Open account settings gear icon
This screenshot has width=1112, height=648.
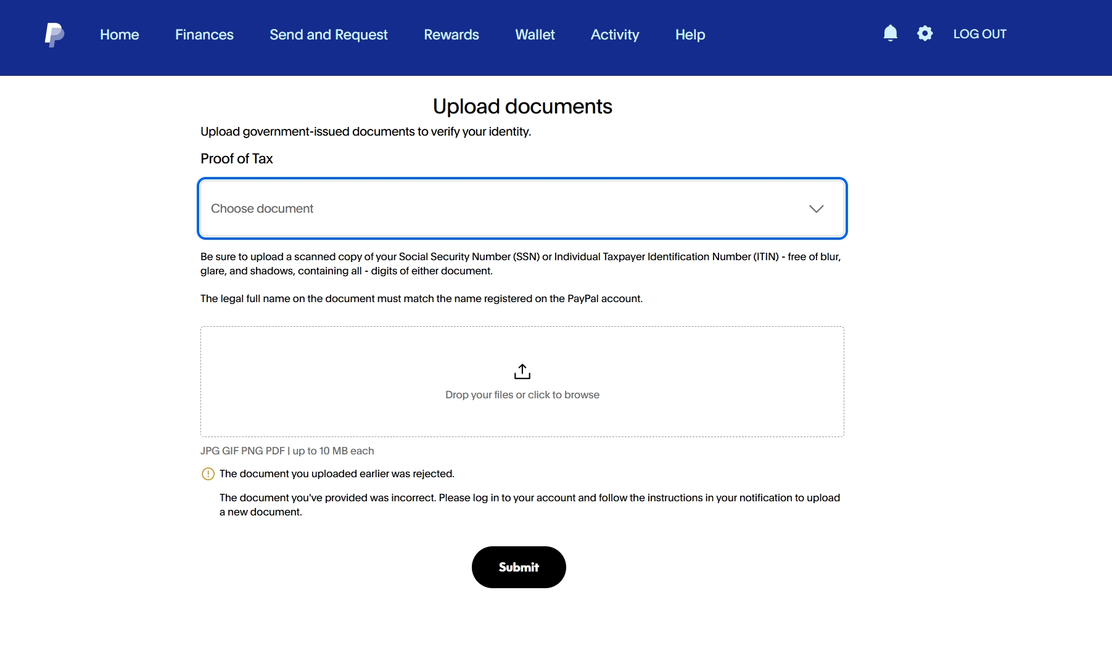925,33
